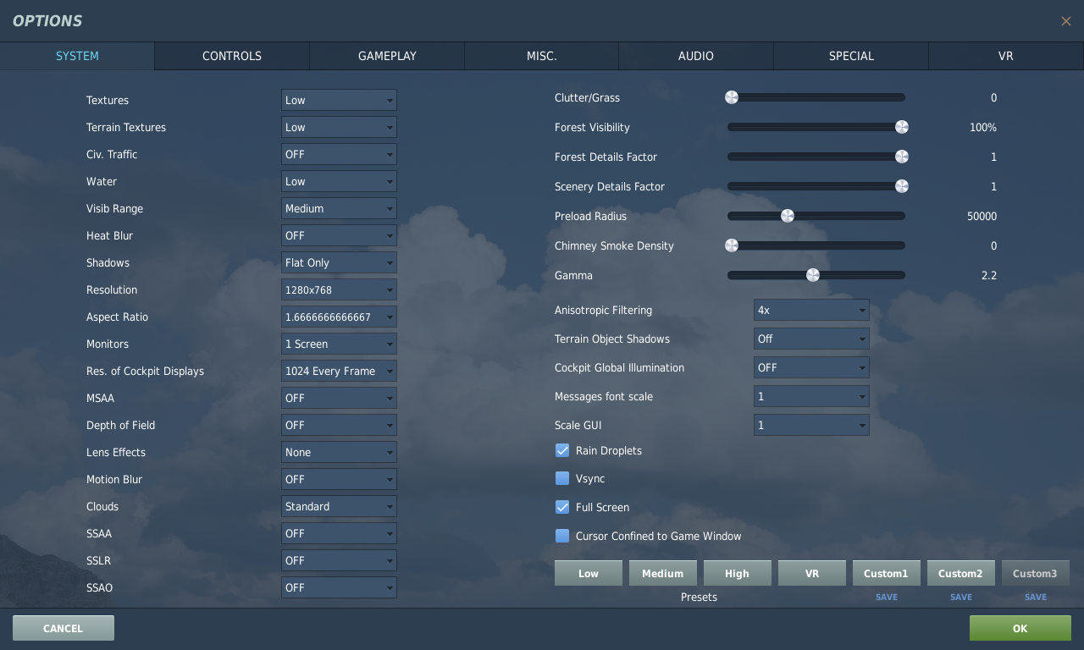
Task: Load the Custom1 preset
Action: pos(887,573)
